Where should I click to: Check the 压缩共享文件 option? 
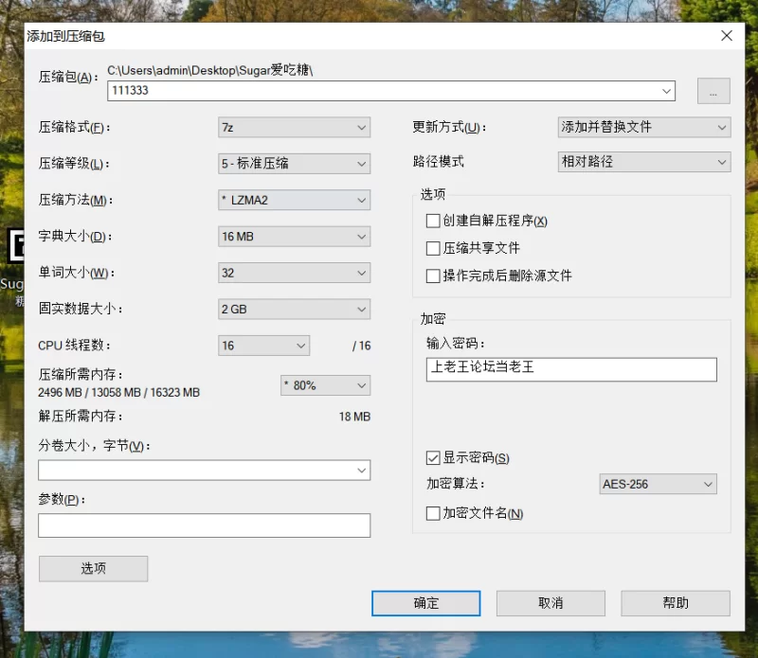click(x=433, y=248)
